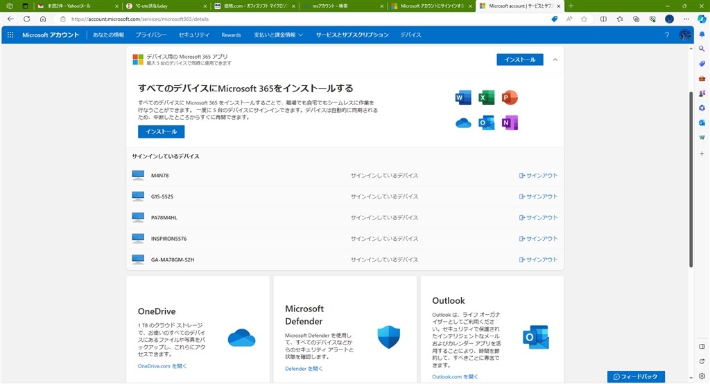
Task: Click the Excel app icon
Action: pos(486,98)
